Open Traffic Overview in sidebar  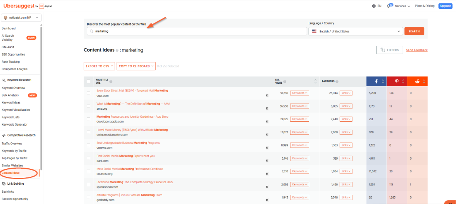coord(12,144)
